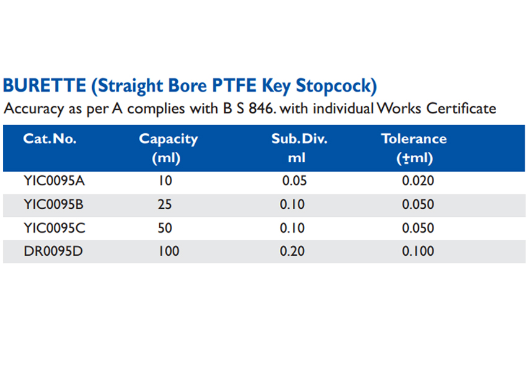Select the Cat. No. column header
The image size is (529, 384).
point(50,139)
